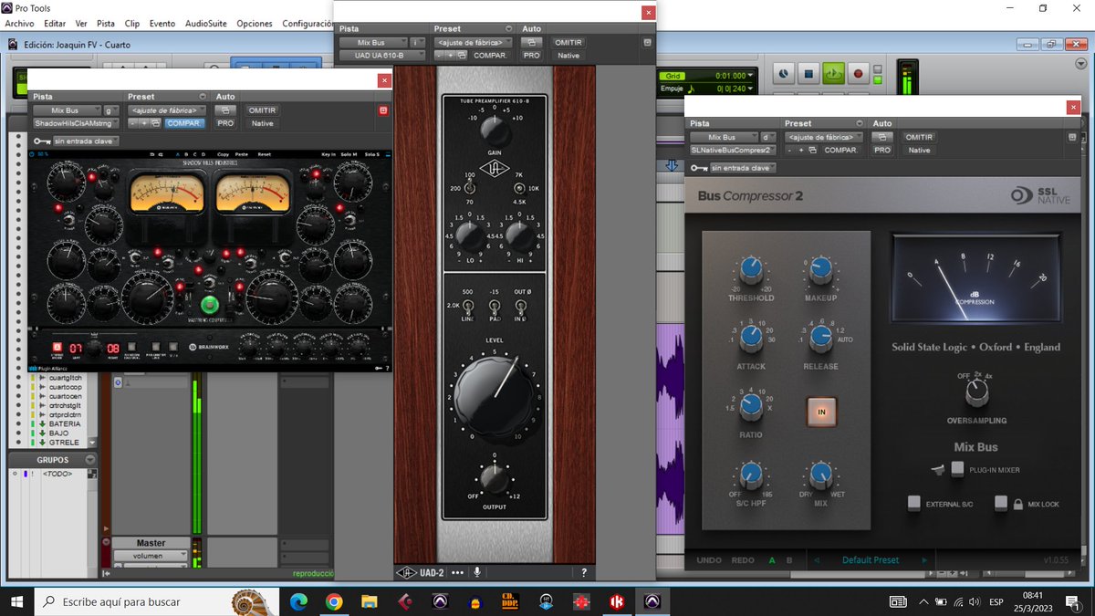The image size is (1095, 616).
Task: Click the Plugin Alliance logo in Shadow Hills footer
Action: [x=48, y=369]
